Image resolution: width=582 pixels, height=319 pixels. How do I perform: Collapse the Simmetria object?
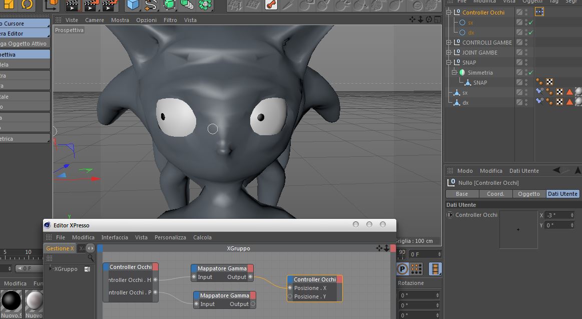[x=454, y=73]
